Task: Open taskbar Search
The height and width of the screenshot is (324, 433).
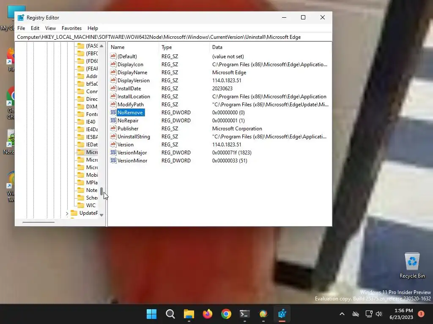Action: click(170, 314)
